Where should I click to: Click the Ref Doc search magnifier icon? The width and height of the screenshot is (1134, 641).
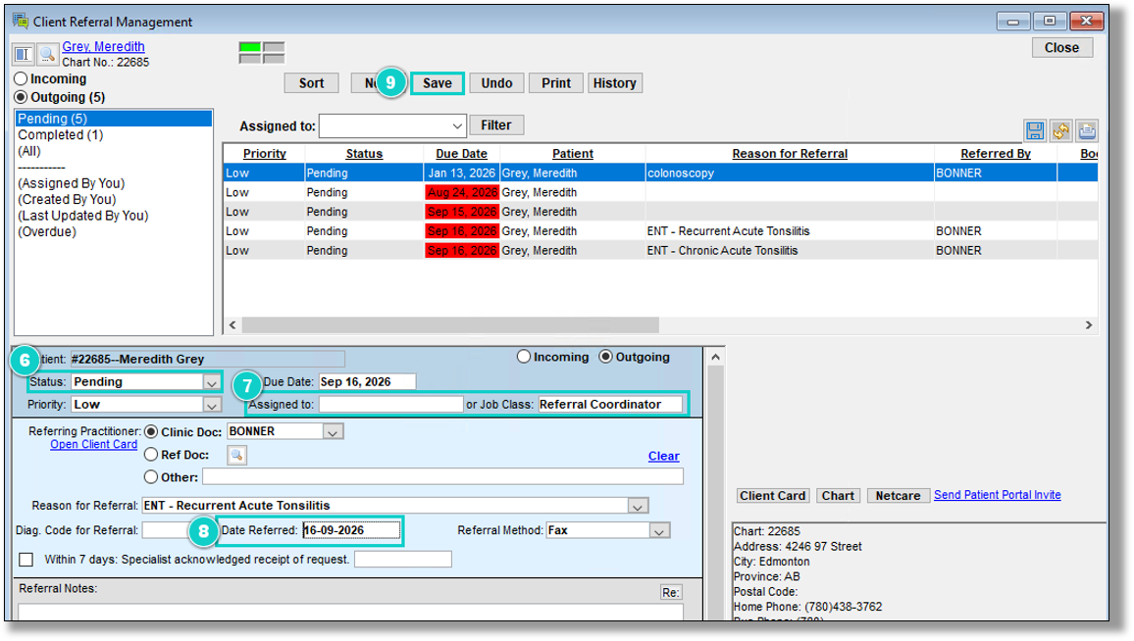(x=237, y=456)
